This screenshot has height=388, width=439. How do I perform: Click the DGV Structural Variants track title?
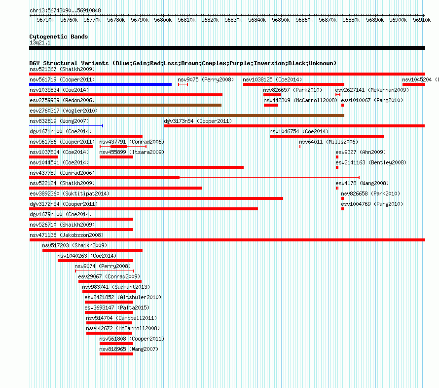tap(183, 63)
